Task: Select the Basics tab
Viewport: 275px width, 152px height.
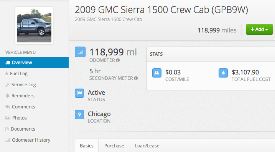Action: 87,146
